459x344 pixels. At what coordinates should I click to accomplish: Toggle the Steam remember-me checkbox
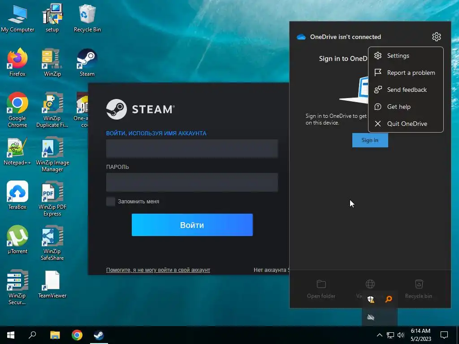coord(111,202)
